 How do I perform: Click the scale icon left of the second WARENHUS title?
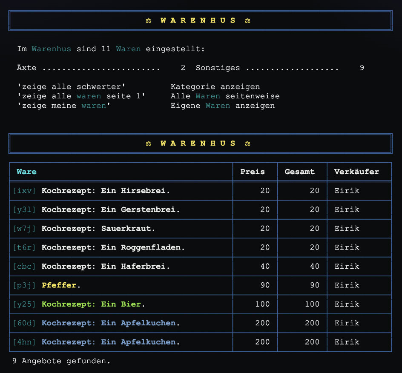tap(149, 143)
